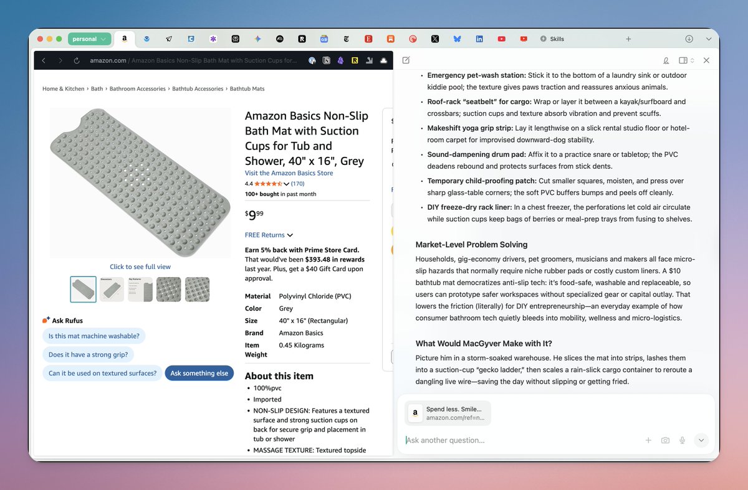The image size is (748, 490).
Task: Click the microphone icon in chat box
Action: pyautogui.click(x=683, y=440)
